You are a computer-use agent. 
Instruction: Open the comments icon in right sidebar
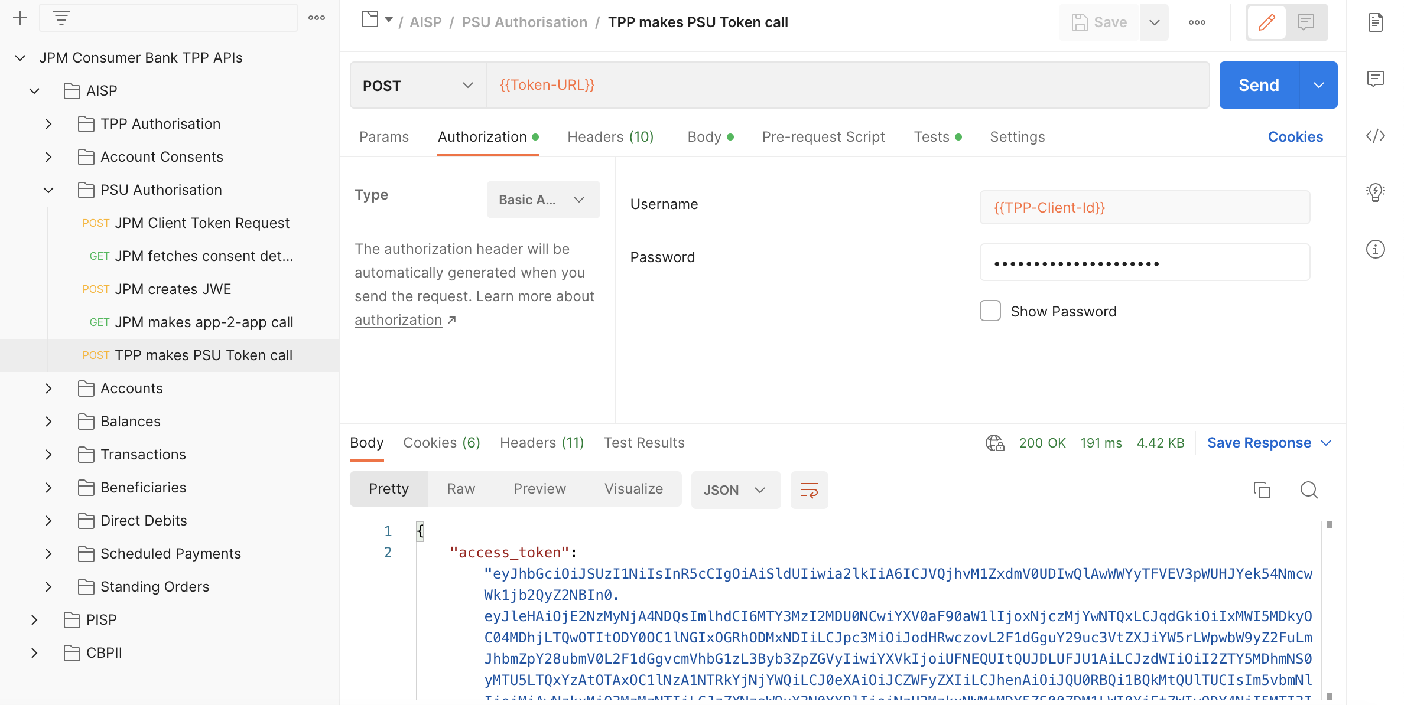point(1375,79)
